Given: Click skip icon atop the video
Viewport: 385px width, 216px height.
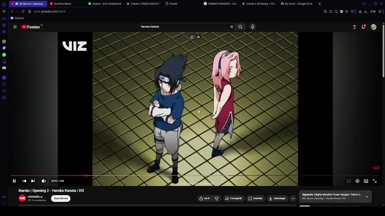Looking at the screenshot, I should (199, 37).
